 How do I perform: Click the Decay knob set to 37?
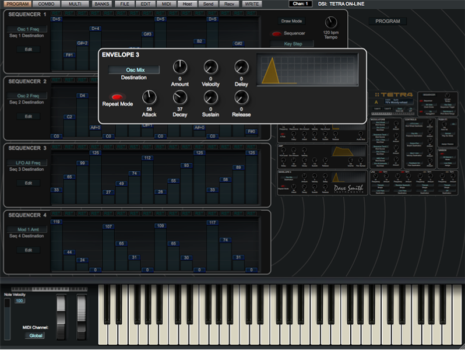(180, 97)
